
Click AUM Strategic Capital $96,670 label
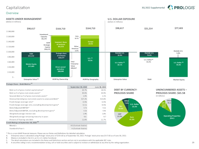47,46
